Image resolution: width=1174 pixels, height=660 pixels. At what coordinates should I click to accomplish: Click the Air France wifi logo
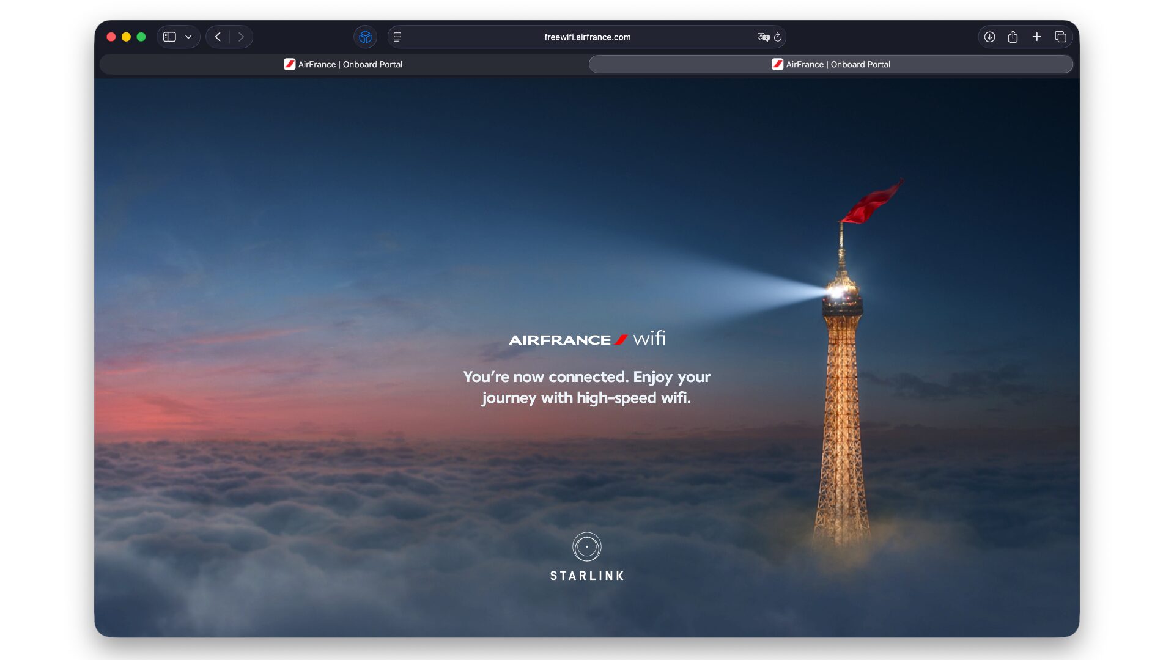[587, 339]
